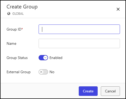Click the Name field label

coord(12,43)
